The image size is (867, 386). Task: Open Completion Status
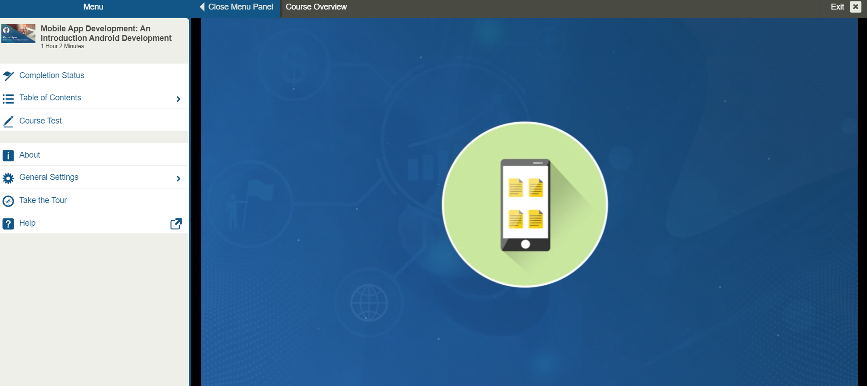pos(94,75)
